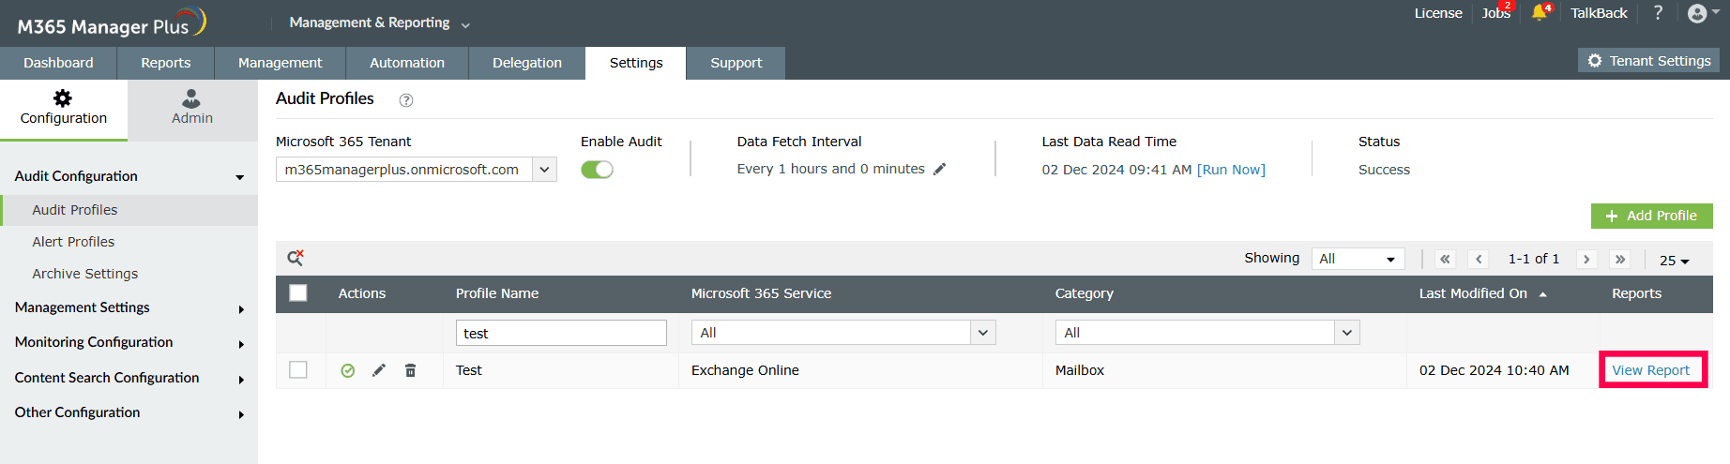Disable the Enable Audit toggle
The height and width of the screenshot is (464, 1730).
597,170
